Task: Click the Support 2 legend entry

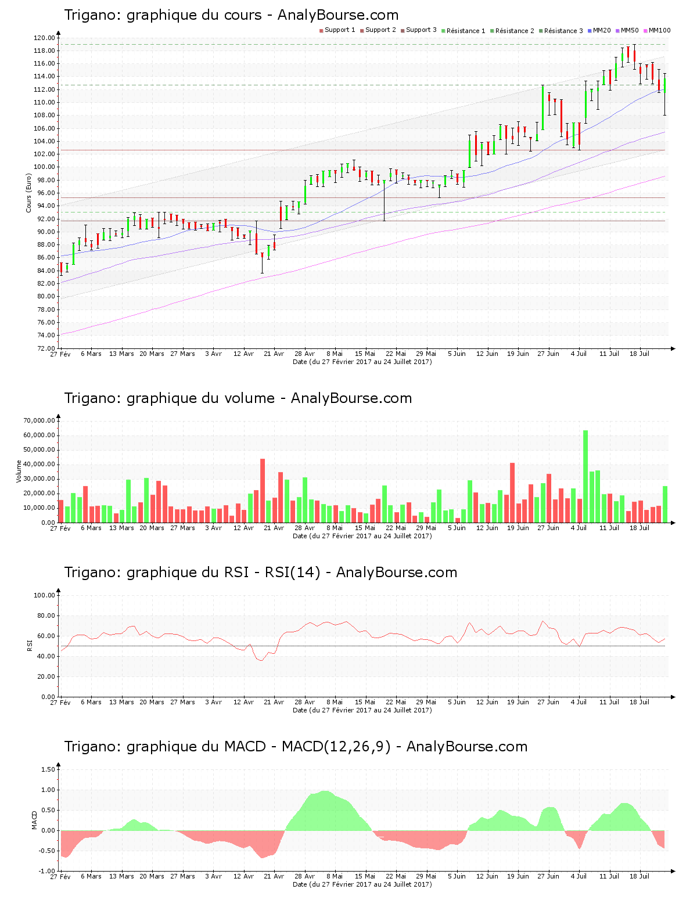Action: 378,30
